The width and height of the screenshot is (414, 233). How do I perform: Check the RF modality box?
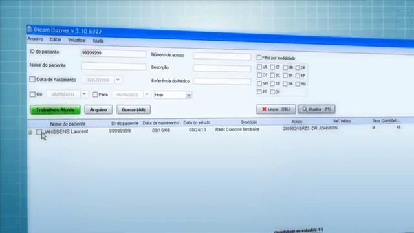point(298,76)
